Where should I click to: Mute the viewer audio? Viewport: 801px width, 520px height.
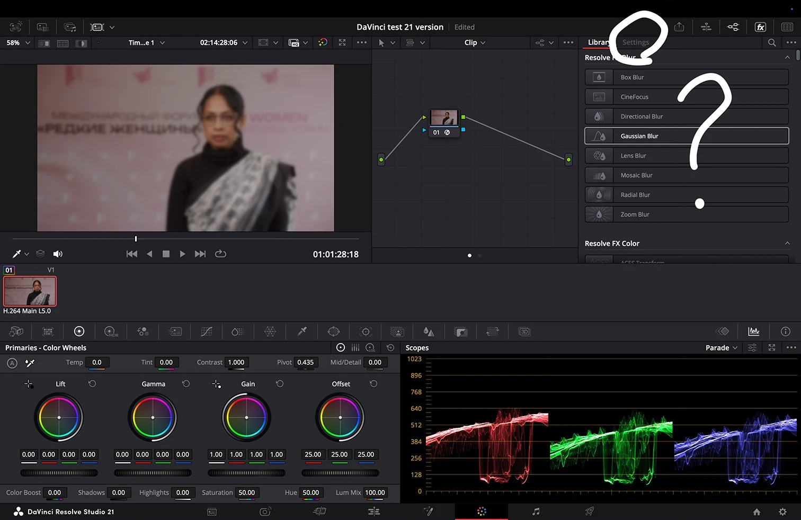point(58,254)
